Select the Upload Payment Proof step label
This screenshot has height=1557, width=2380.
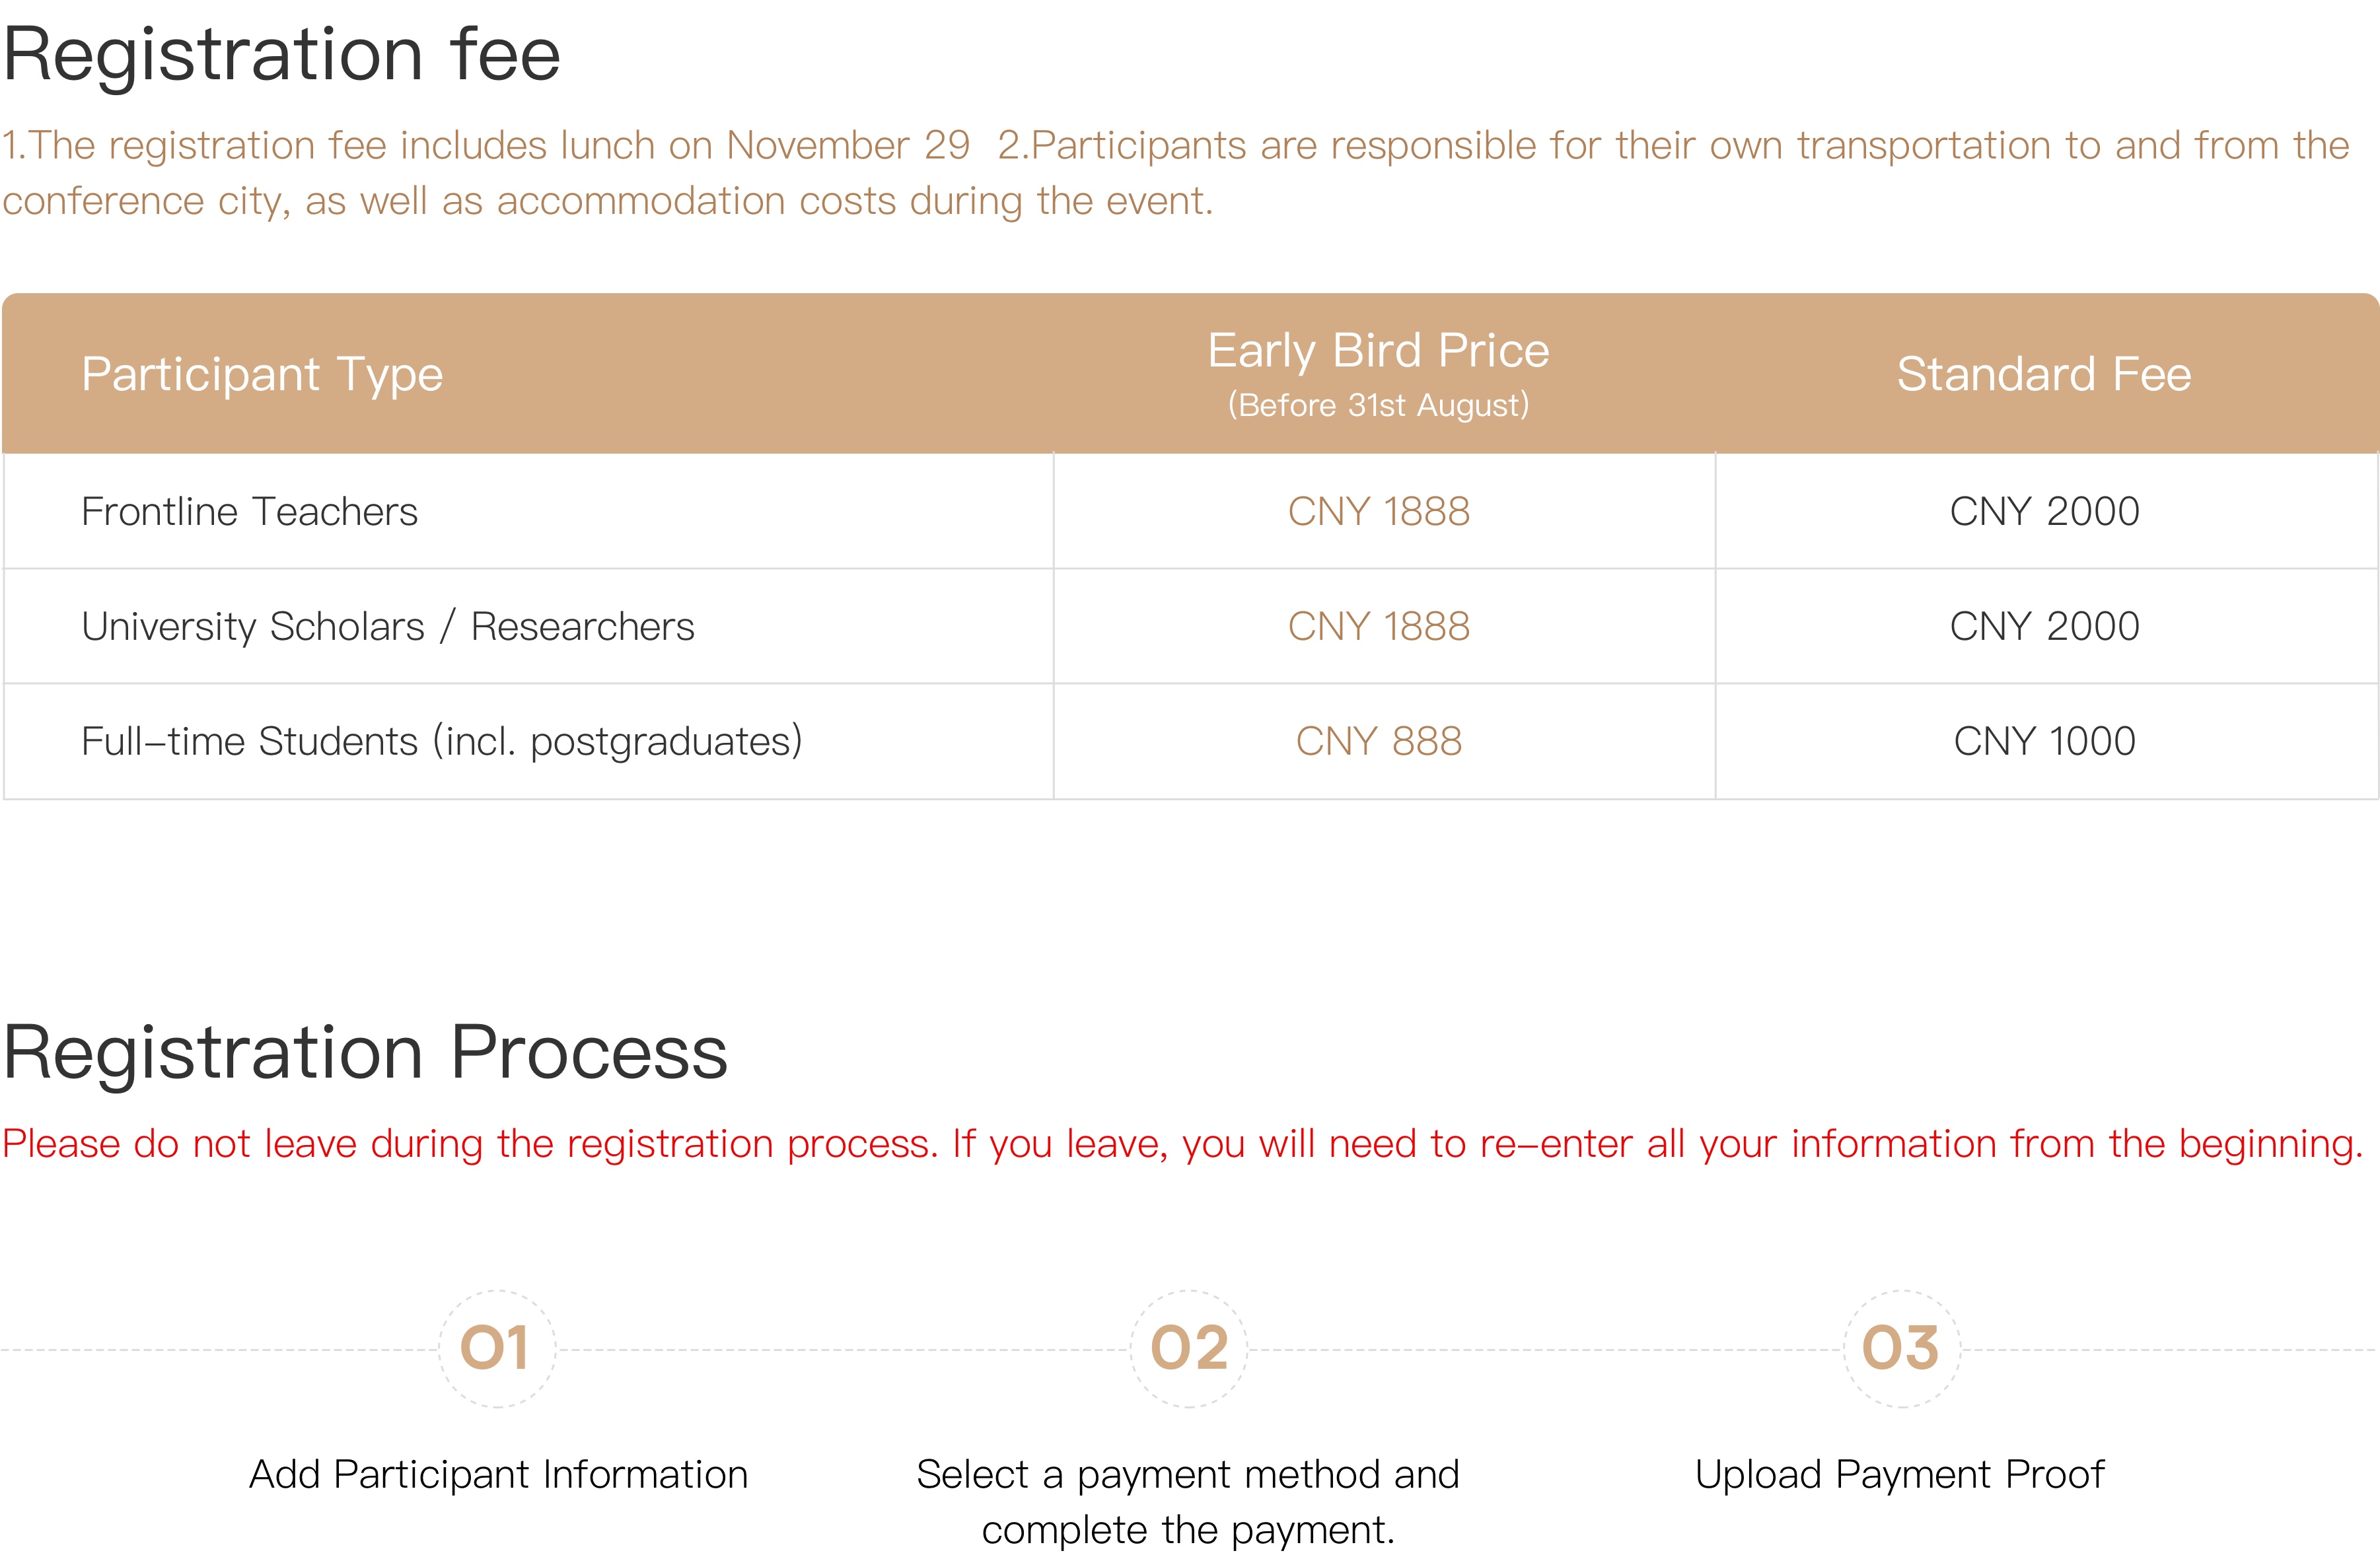(1900, 1475)
